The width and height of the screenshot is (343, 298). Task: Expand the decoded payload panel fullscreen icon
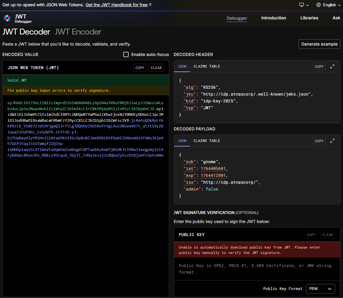click(x=332, y=141)
